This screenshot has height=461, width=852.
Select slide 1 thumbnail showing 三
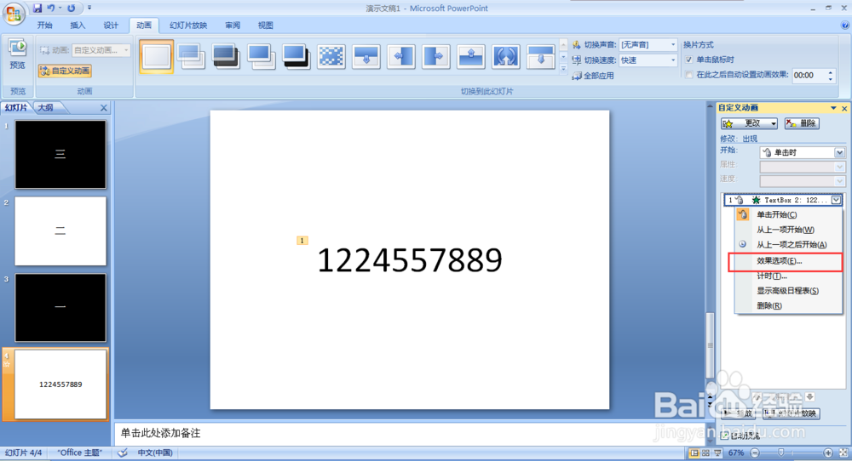tap(60, 155)
